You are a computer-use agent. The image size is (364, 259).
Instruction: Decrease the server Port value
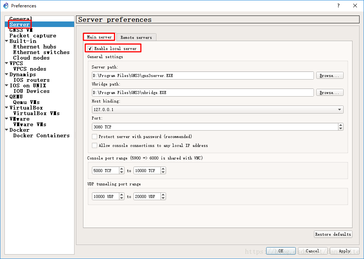[341, 128]
